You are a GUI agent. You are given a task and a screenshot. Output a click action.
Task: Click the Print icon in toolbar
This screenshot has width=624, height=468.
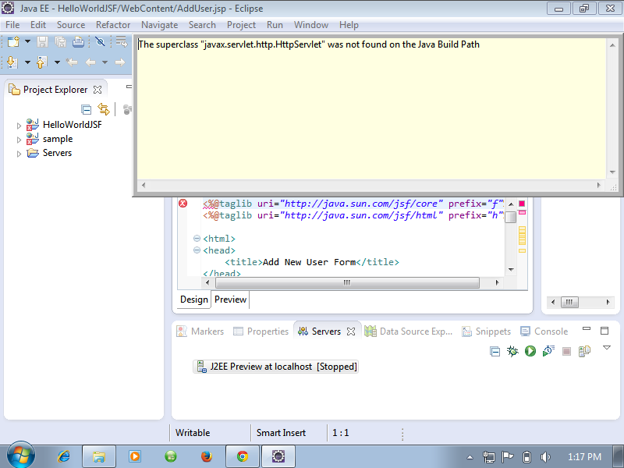(78, 41)
